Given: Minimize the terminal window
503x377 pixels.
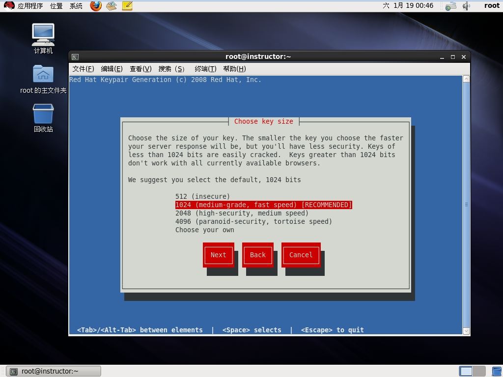Looking at the screenshot, I should [442, 57].
